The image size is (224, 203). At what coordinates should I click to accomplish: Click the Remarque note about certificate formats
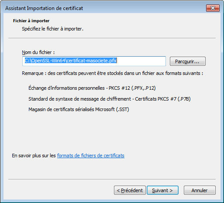pos(112,73)
